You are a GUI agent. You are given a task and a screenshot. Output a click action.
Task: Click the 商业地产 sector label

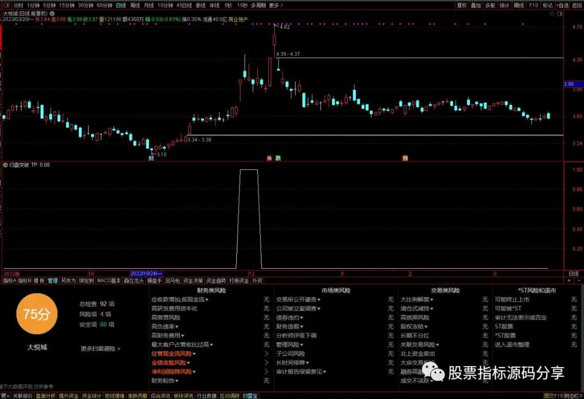tap(238, 19)
